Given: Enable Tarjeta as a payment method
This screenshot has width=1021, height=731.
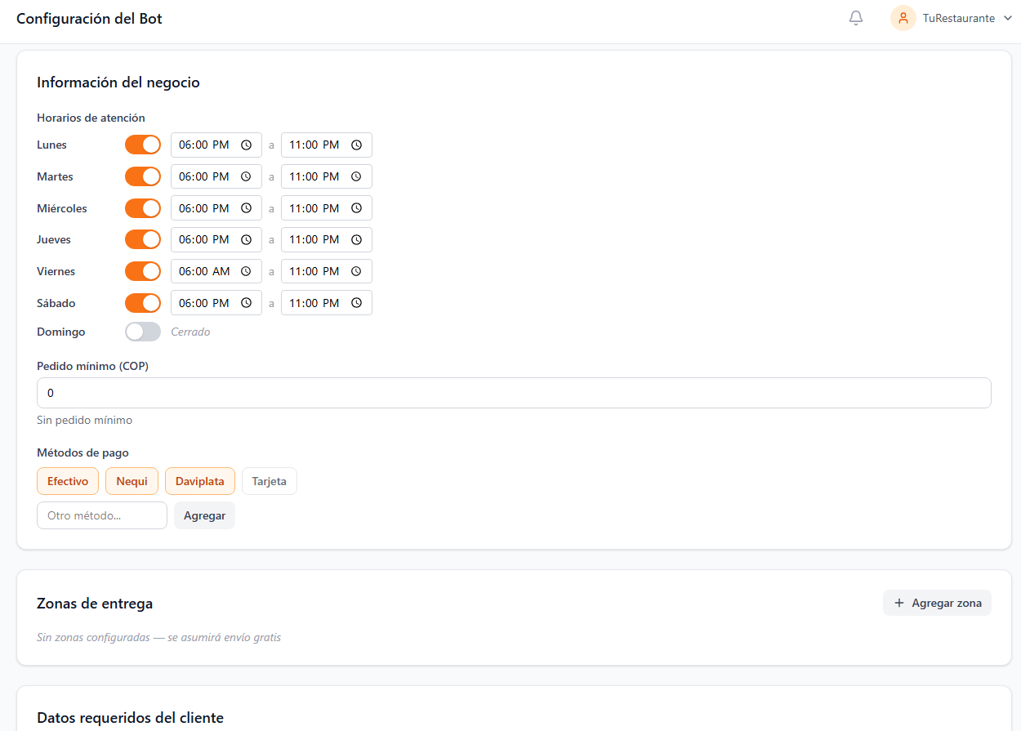Looking at the screenshot, I should [x=269, y=481].
